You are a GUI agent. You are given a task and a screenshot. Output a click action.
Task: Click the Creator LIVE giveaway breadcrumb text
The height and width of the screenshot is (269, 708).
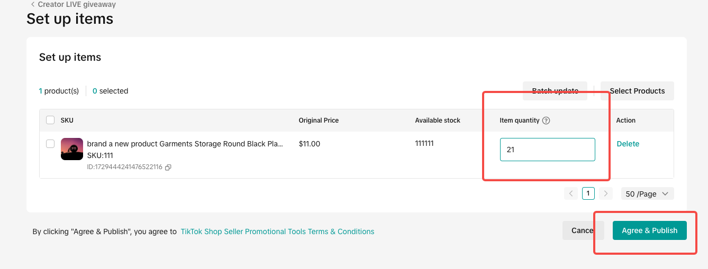77,4
